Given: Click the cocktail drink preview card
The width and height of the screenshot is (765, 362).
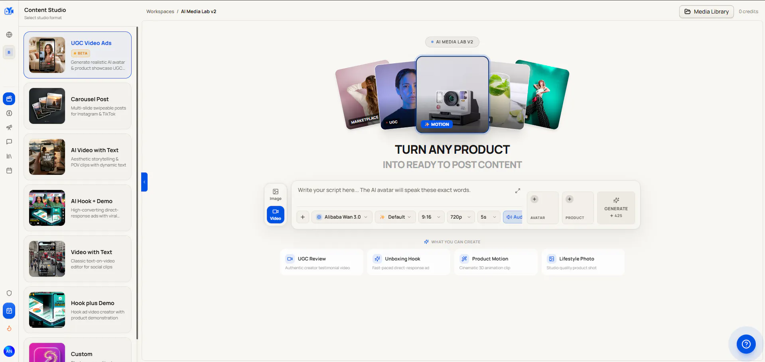Looking at the screenshot, I should coord(509,96).
